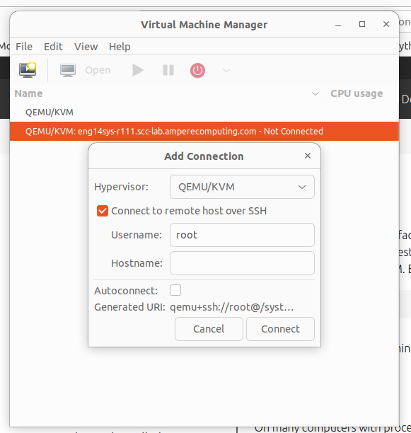Screen dimensions: 411x433
Task: Click the Generated URI text
Action: (231, 307)
